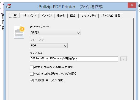Uncheck 作成後ドキュメントを開く checkbox

pyautogui.click(x=32, y=80)
